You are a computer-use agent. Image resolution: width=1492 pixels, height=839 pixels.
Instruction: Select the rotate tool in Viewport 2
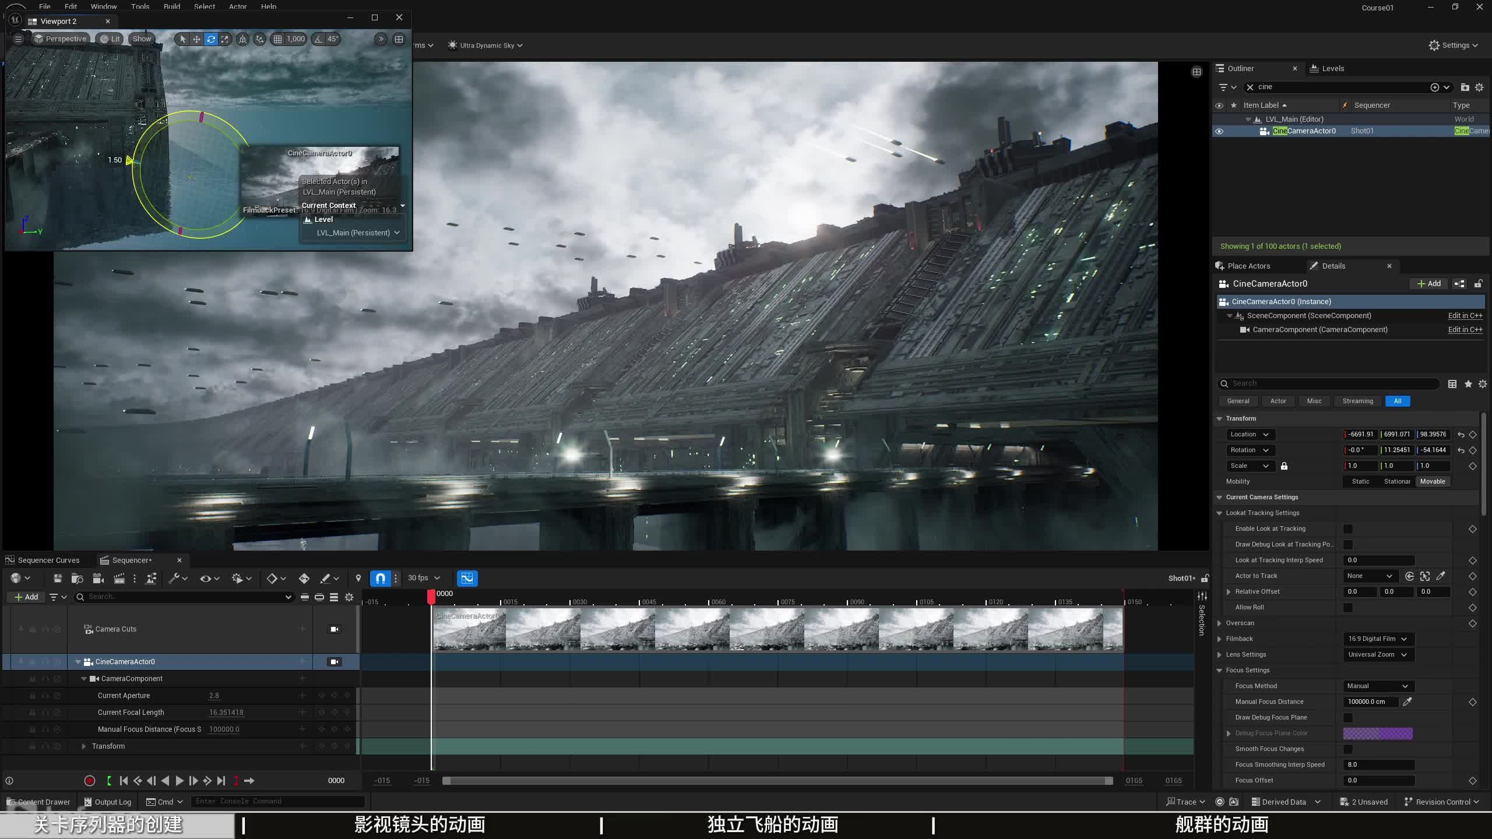click(x=211, y=39)
